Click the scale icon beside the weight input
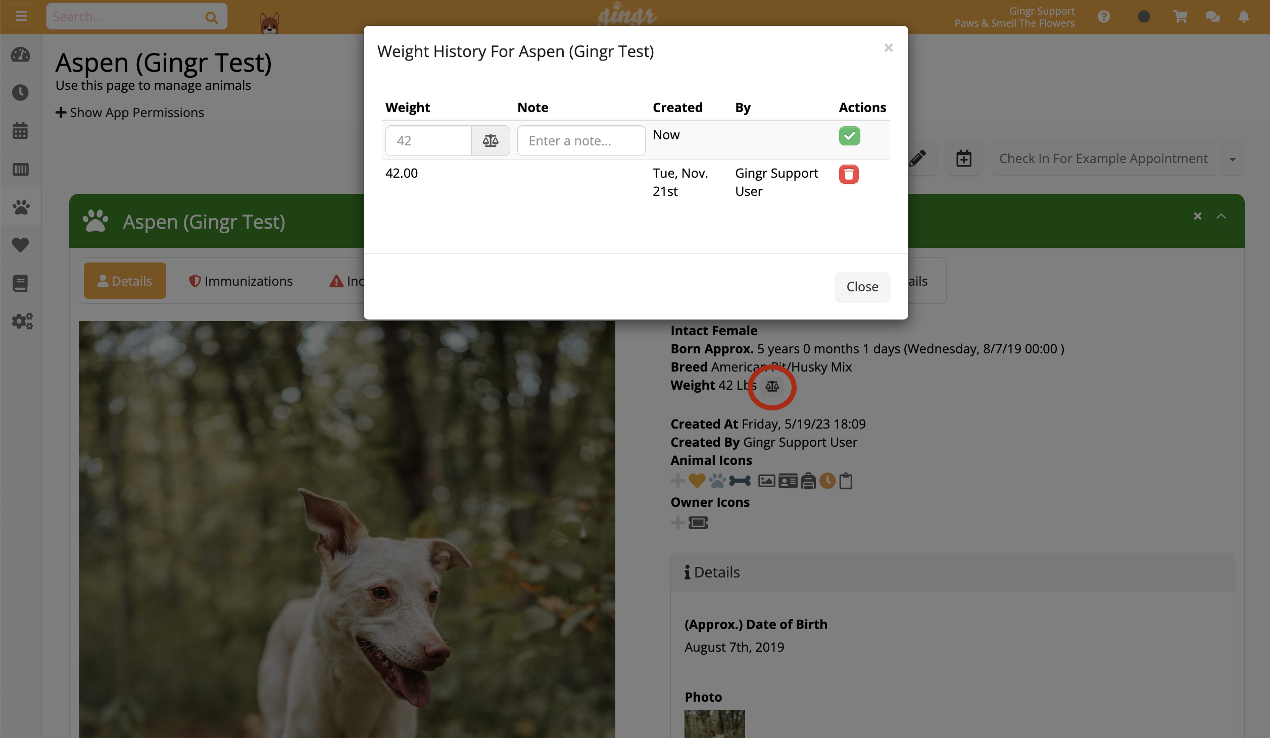 tap(491, 141)
